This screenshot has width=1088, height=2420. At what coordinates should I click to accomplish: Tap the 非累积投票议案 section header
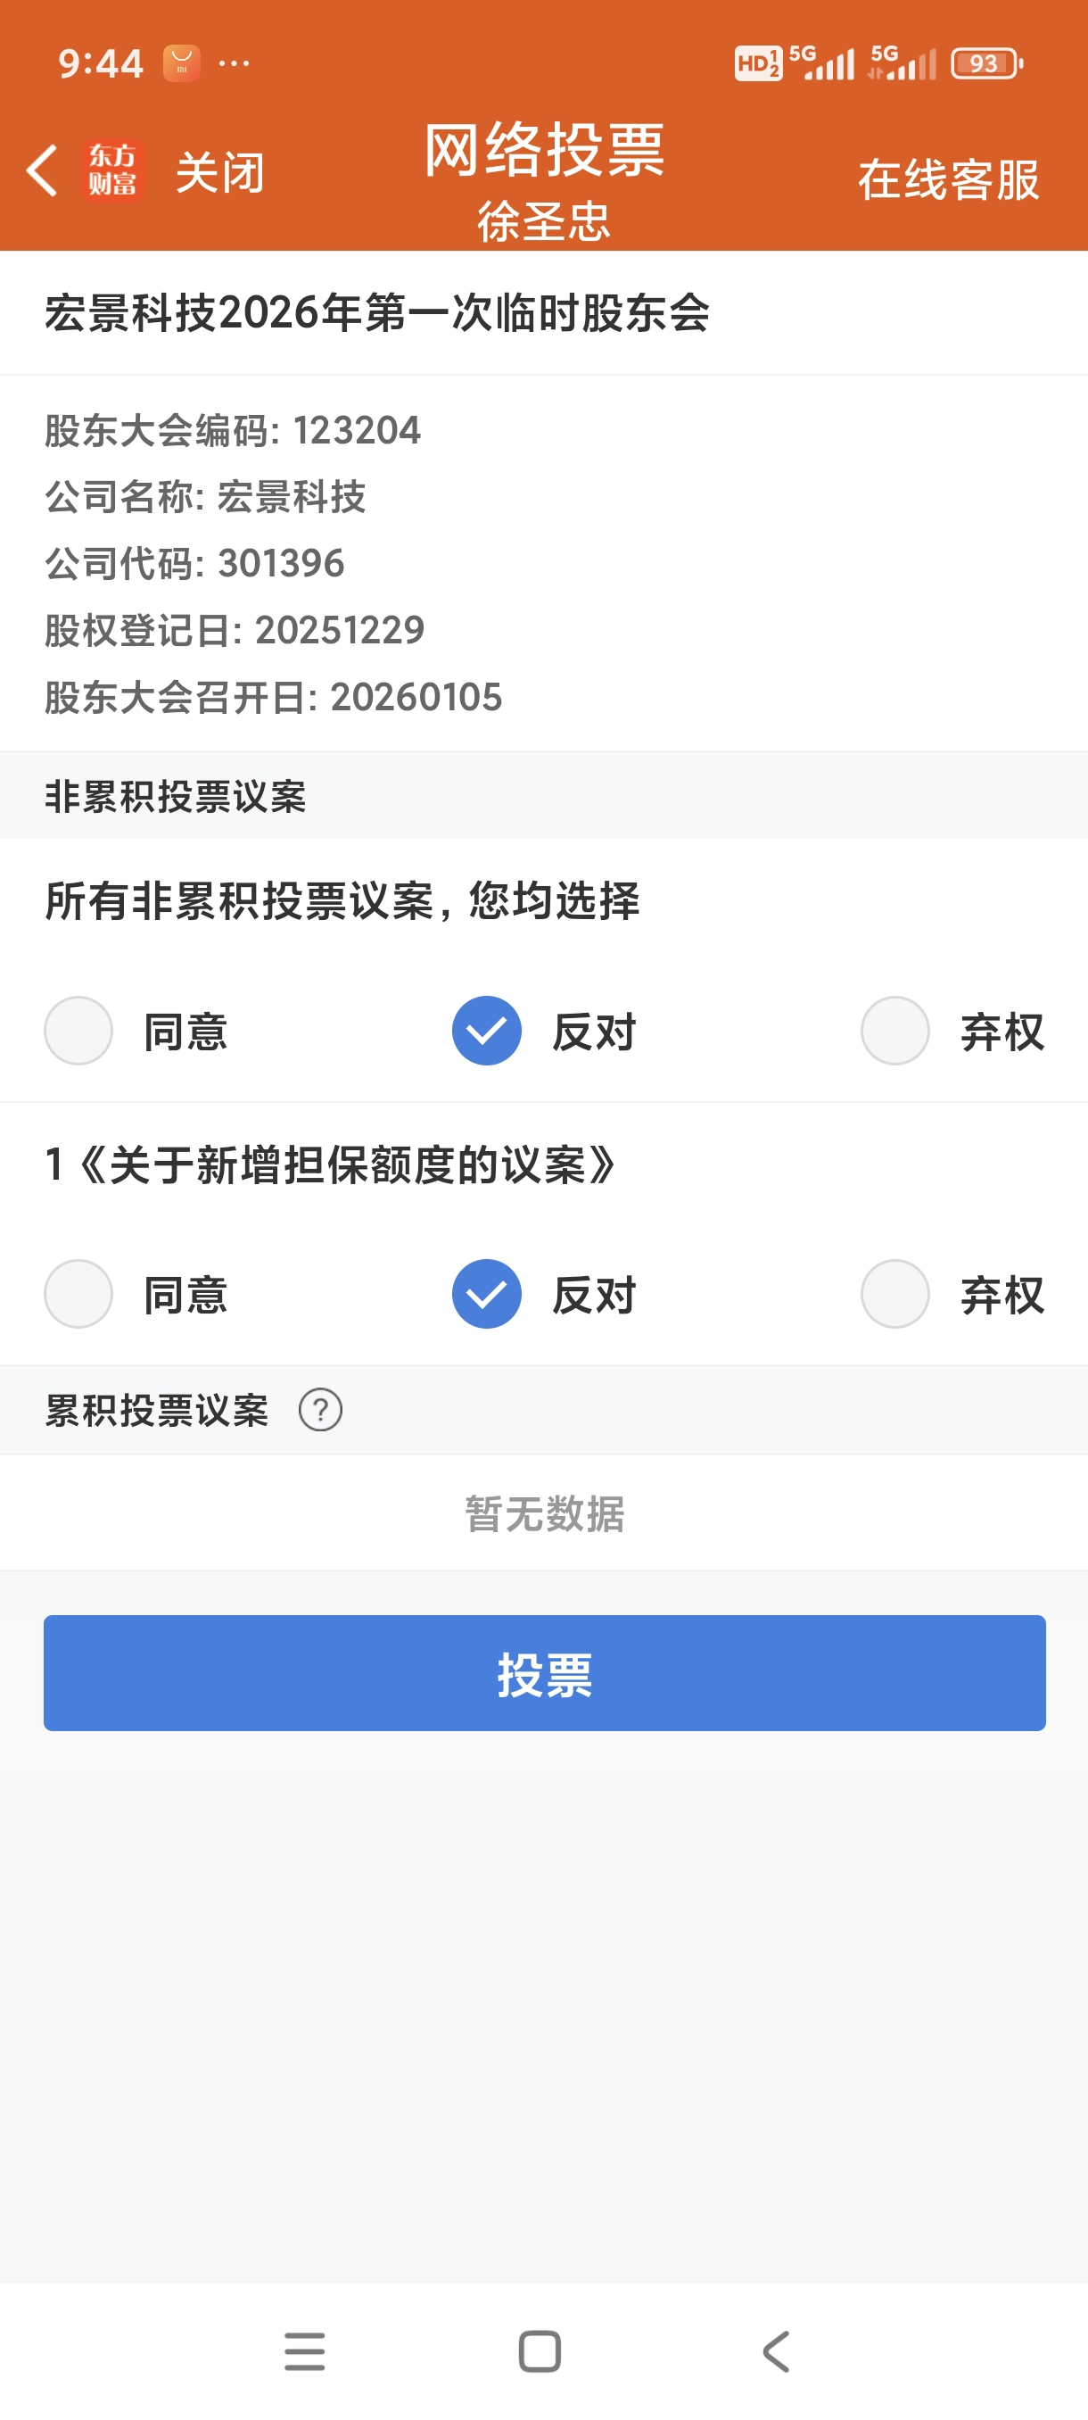(176, 797)
